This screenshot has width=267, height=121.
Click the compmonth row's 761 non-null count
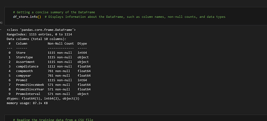coord(59,71)
